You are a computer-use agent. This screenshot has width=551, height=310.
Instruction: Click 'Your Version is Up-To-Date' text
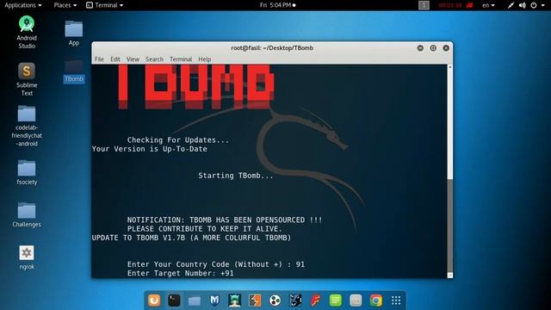[149, 149]
